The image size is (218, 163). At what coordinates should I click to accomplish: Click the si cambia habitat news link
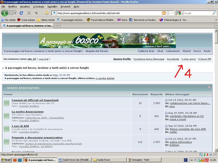click(105, 78)
